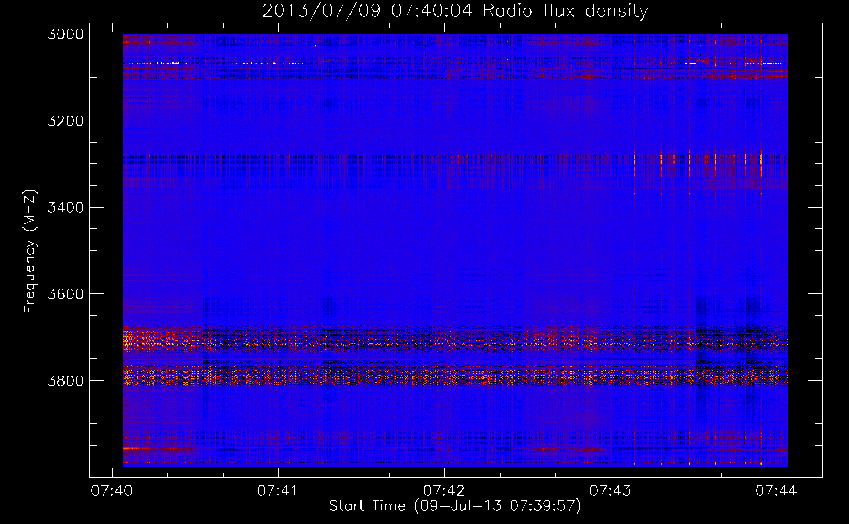The height and width of the screenshot is (524, 849).
Task: Select the 3200 frequency tick label
Action: click(x=66, y=121)
